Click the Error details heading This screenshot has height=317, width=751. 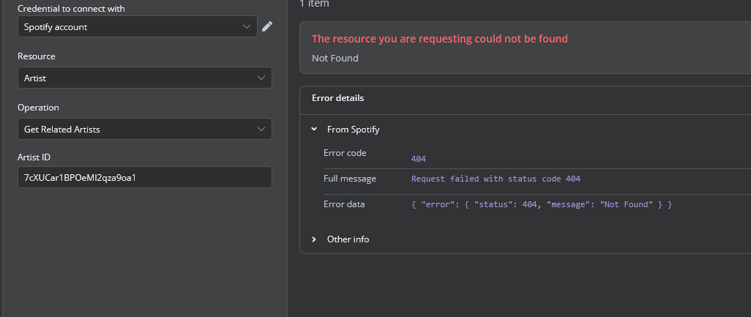337,97
